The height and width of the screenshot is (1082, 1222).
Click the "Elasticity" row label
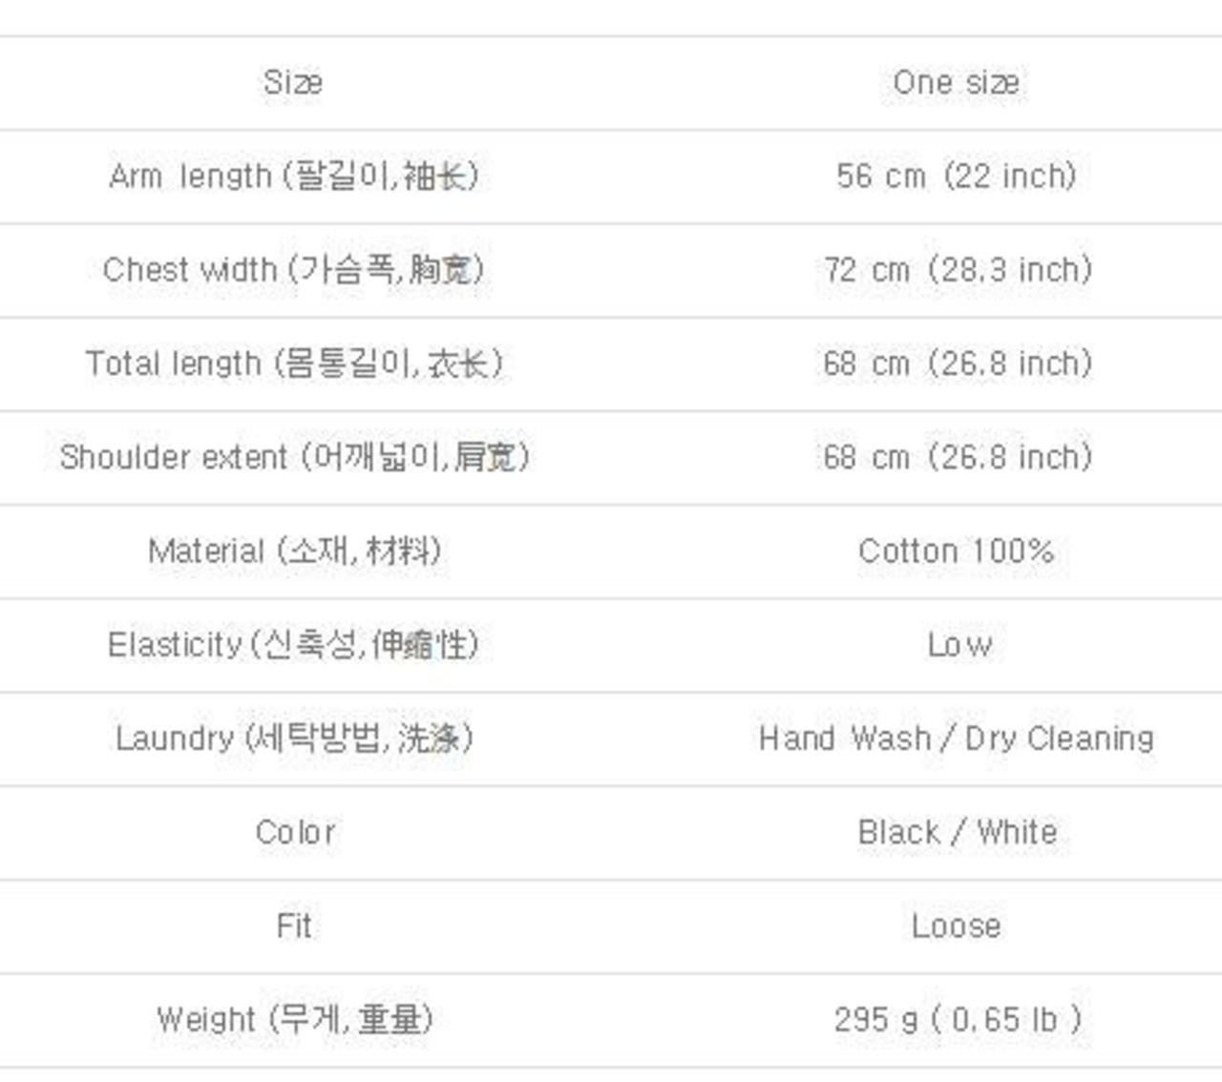pos(293,645)
